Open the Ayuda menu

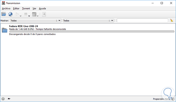(x=42, y=8)
